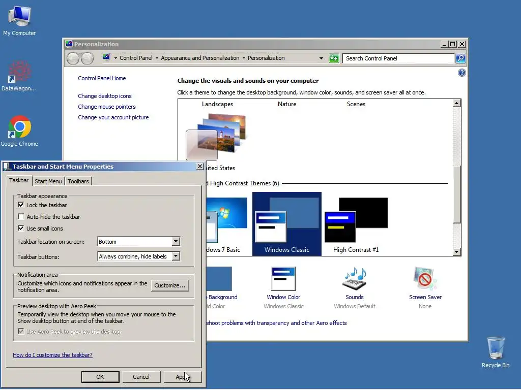Click the search magnifier in Control Panel
This screenshot has height=390, width=521.
[460, 58]
